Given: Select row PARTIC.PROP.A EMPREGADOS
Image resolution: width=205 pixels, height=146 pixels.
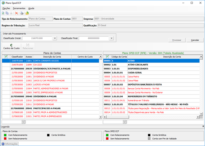Looking at the screenshot, I should pyautogui.click(x=51, y=116).
